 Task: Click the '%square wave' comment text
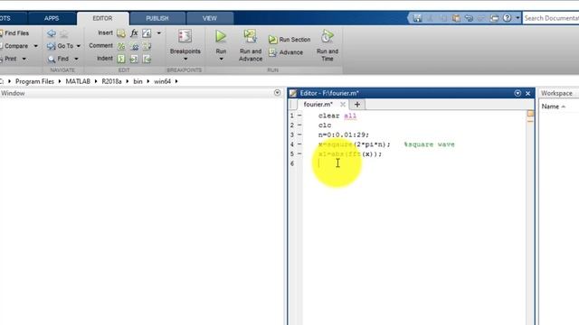(x=429, y=144)
